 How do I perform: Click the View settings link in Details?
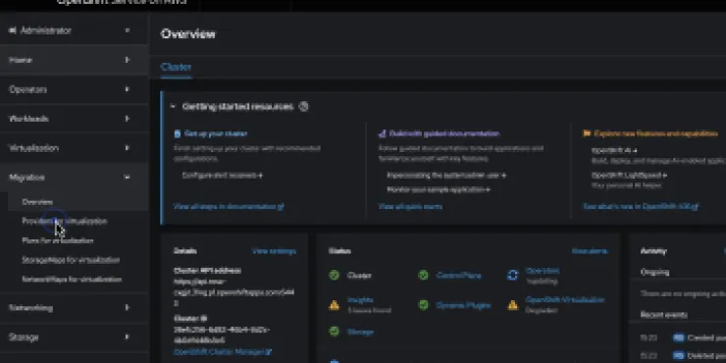point(274,251)
